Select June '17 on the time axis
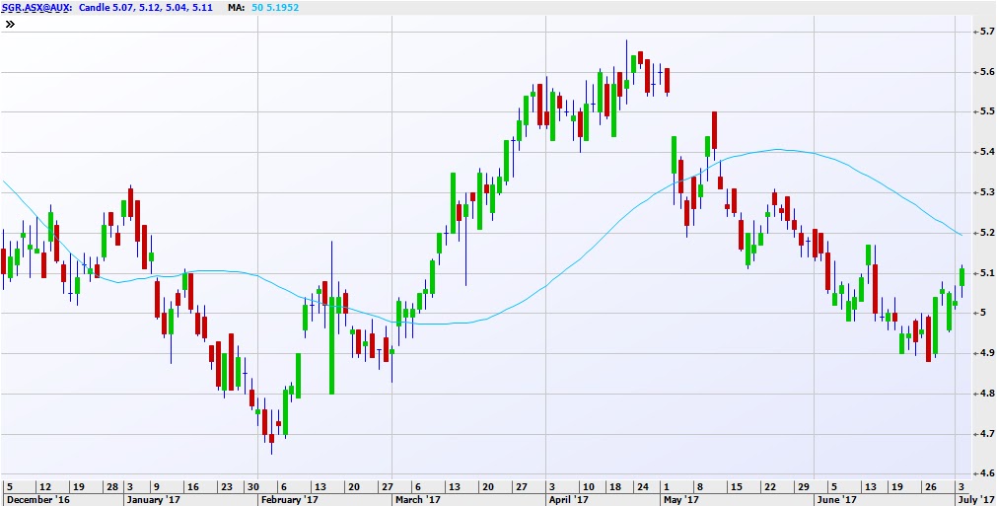Image resolution: width=997 pixels, height=506 pixels. pyautogui.click(x=836, y=500)
